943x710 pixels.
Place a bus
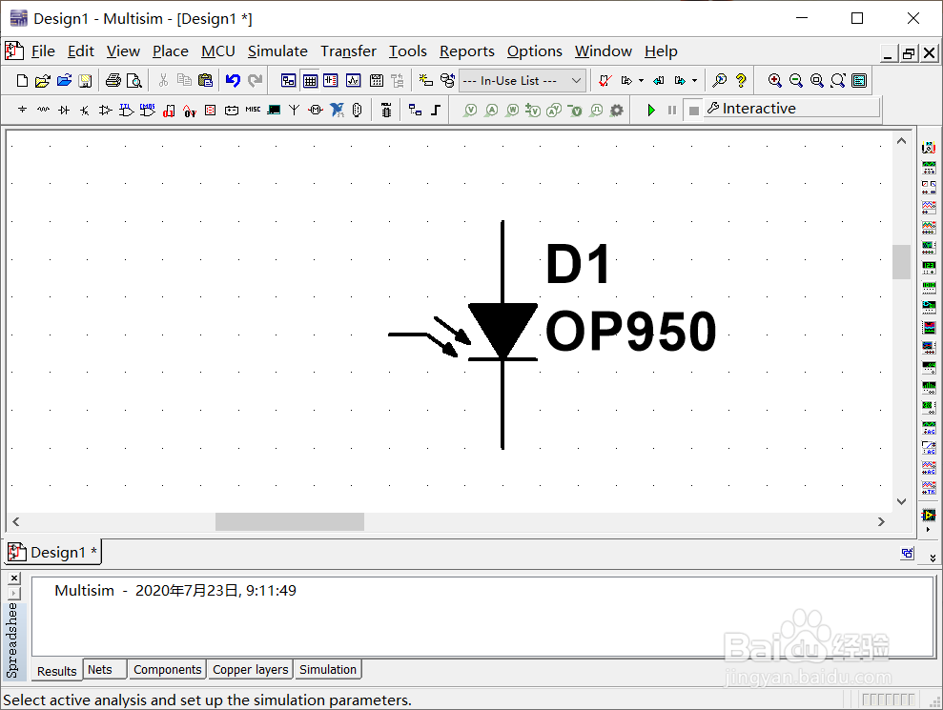436,110
